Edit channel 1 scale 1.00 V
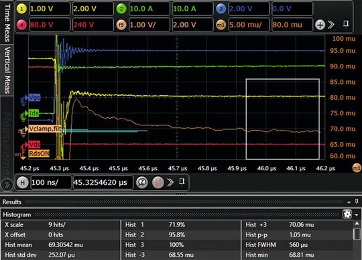The image size is (362, 260). (50, 9)
